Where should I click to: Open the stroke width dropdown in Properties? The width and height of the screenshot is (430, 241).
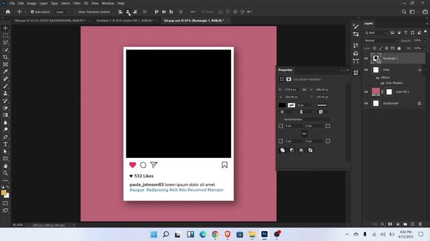point(312,105)
